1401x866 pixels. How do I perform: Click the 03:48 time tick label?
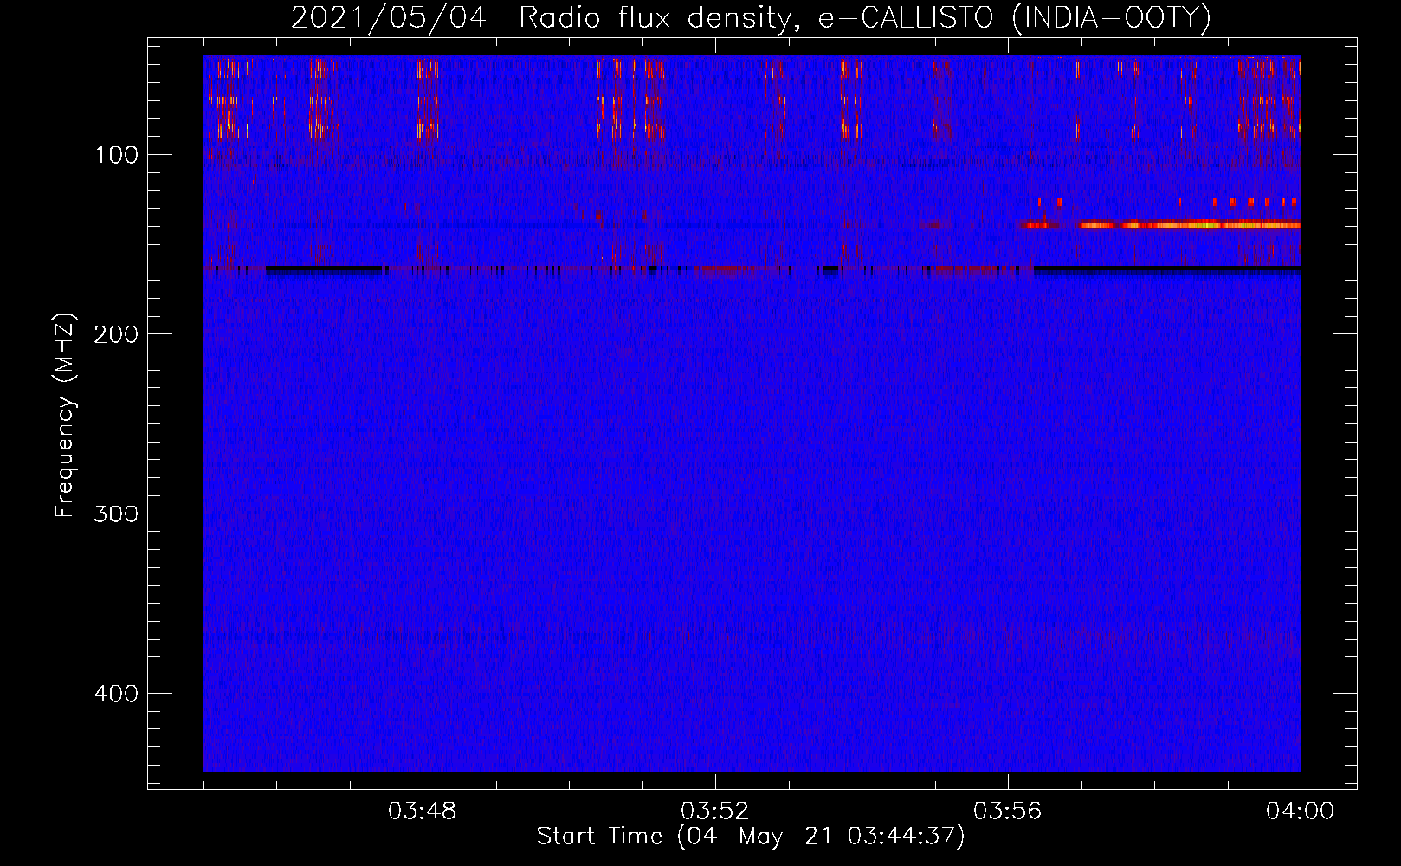[x=423, y=811]
